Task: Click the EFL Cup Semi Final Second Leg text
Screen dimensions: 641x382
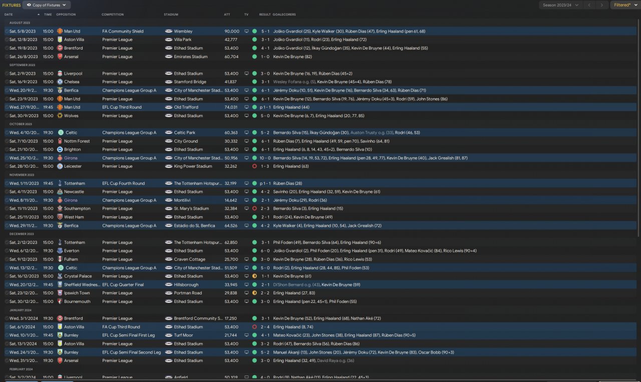Action: pyautogui.click(x=132, y=352)
